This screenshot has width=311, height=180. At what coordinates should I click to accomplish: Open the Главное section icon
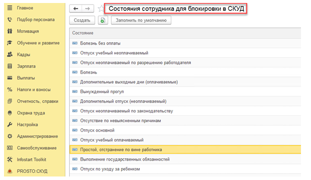(10, 8)
